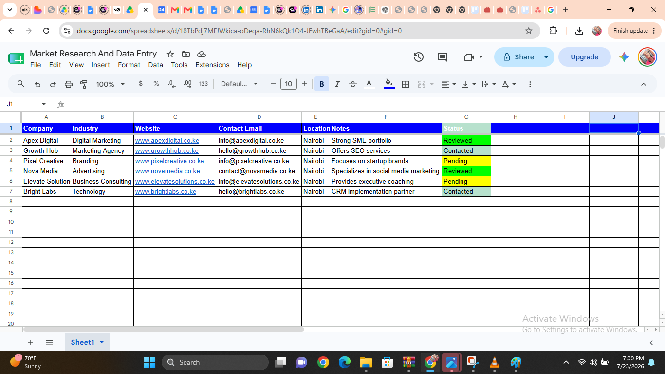Bookmark this page with star icon

[529, 31]
